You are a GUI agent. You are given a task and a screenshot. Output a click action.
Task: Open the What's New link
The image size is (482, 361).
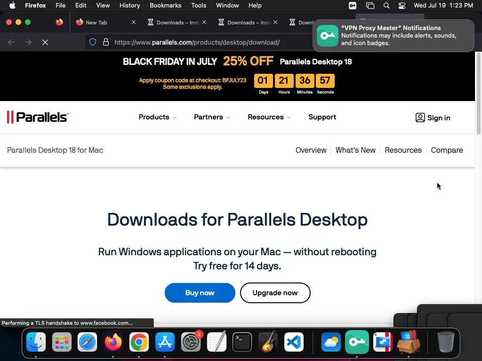355,150
